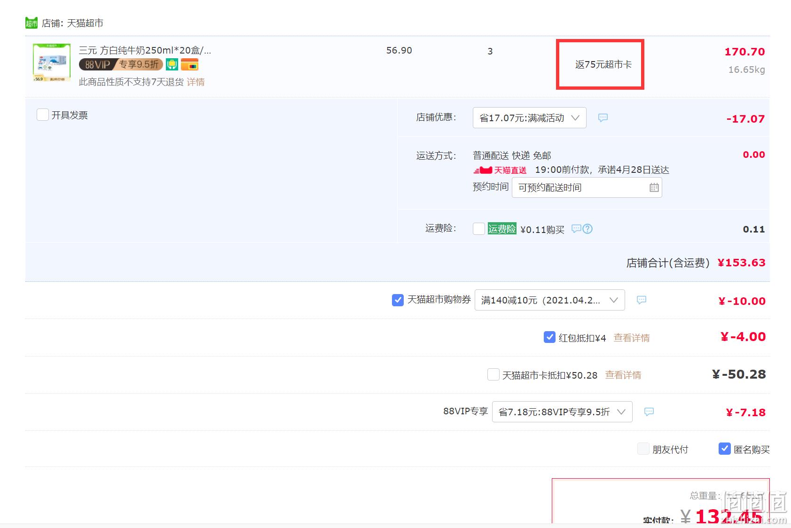Tick the 天猫超市卡抵扣¥50.28 checkbox
The height and width of the screenshot is (528, 791).
(493, 375)
